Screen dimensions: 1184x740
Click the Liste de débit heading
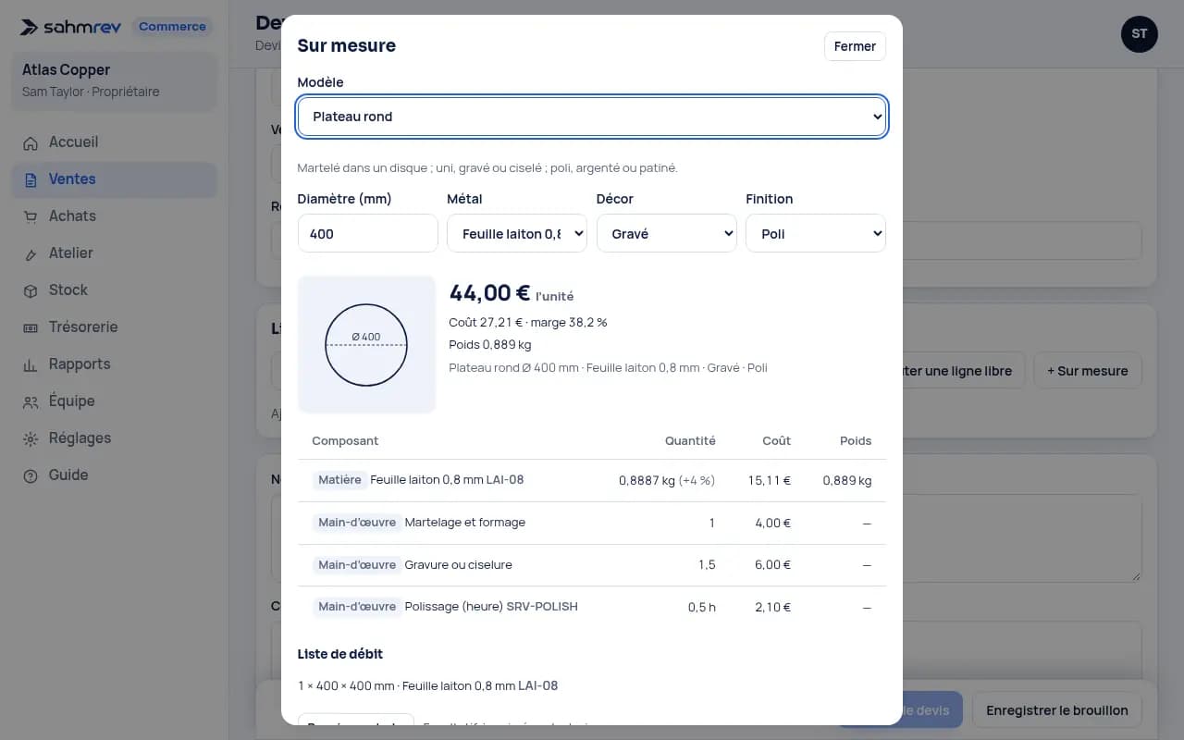click(x=340, y=654)
